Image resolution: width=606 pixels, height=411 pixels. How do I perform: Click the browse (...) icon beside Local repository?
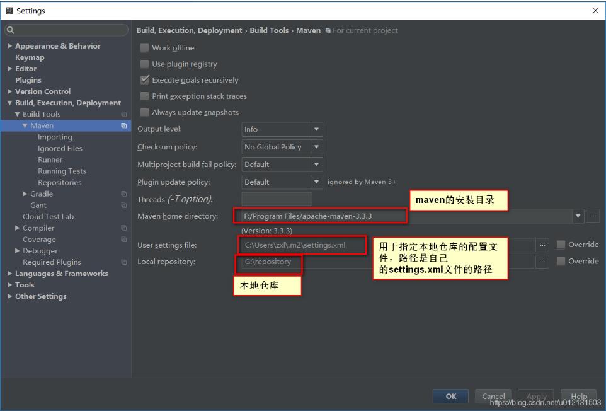click(x=543, y=261)
